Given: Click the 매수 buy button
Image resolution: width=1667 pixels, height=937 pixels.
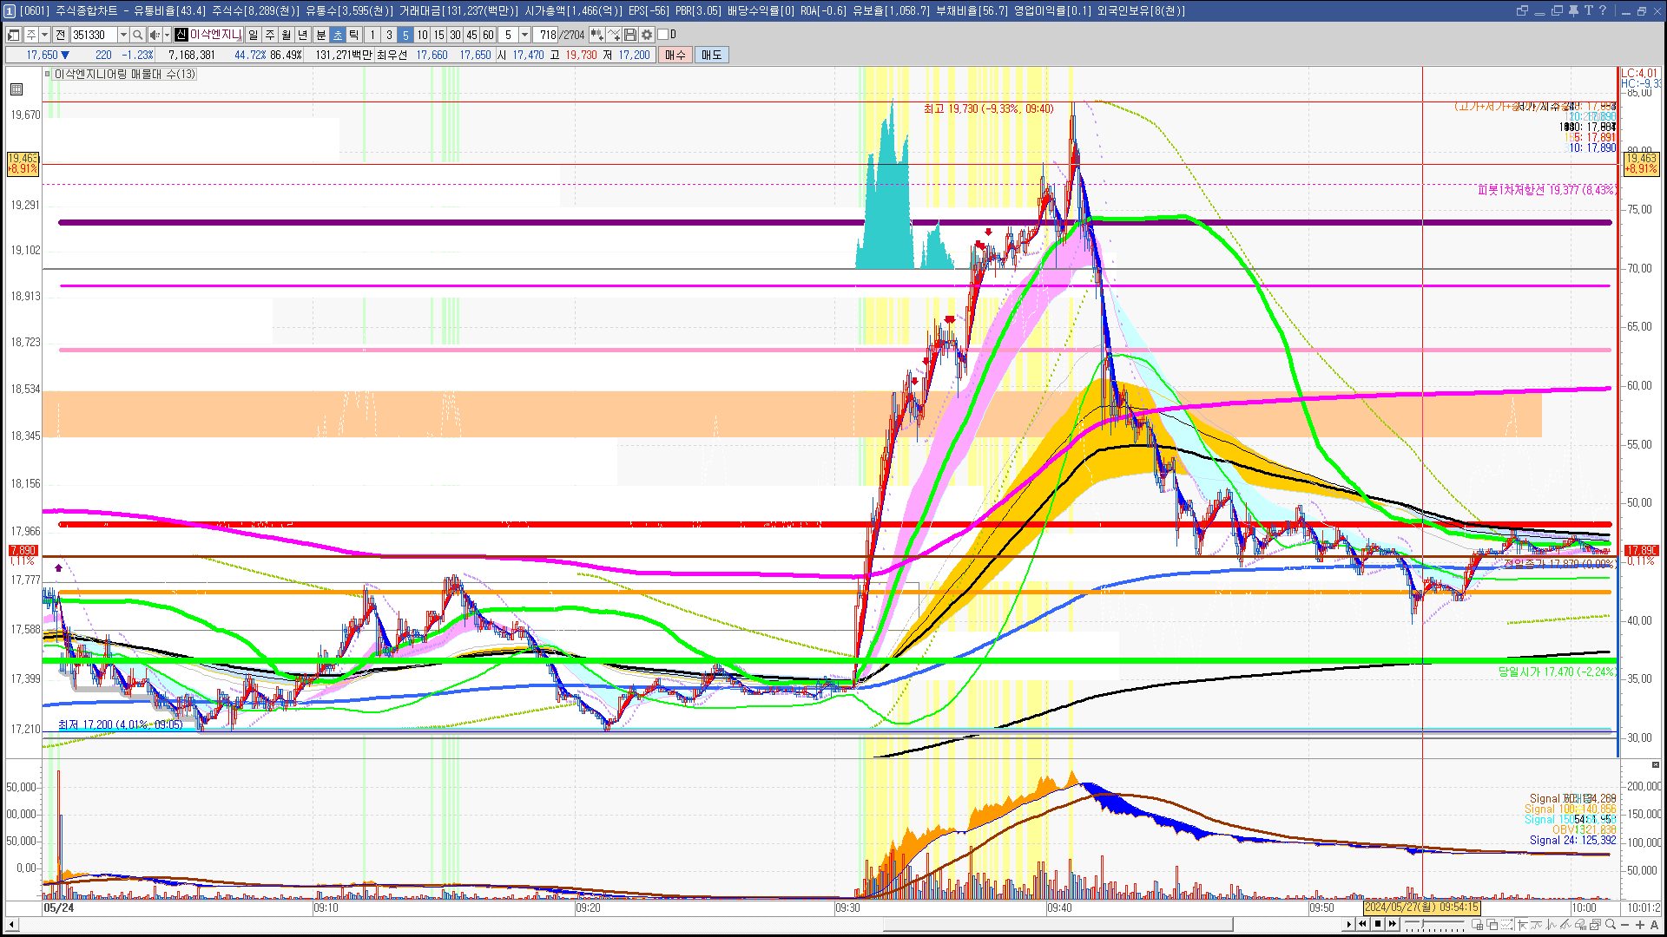Looking at the screenshot, I should (675, 55).
